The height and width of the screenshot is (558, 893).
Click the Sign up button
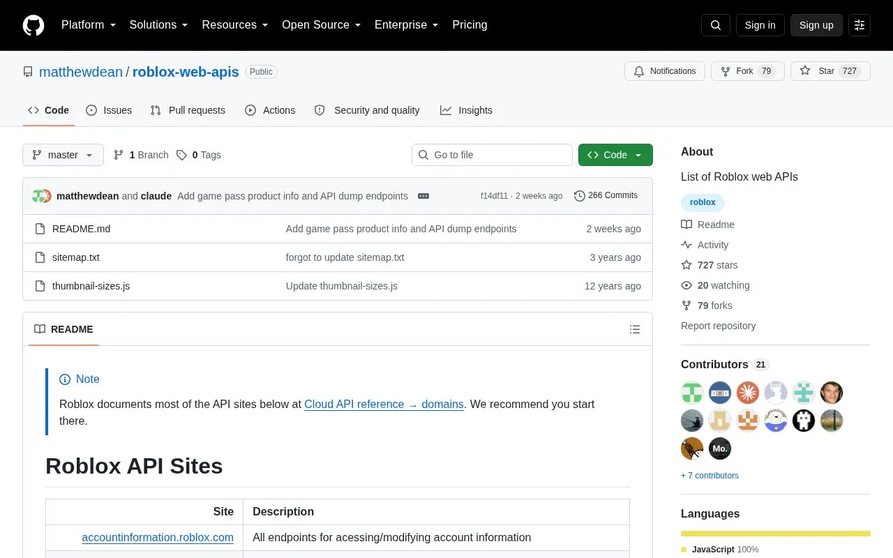click(x=816, y=25)
